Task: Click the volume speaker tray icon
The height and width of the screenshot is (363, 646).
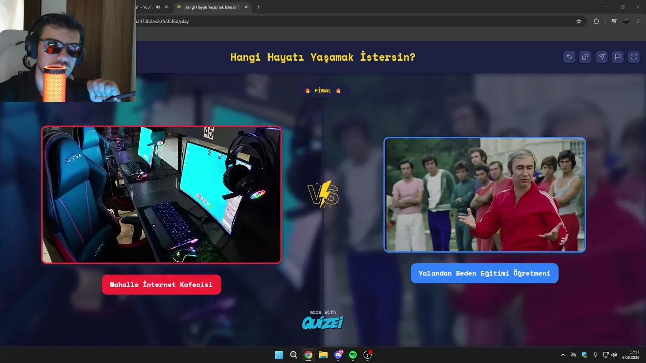Action: pyautogui.click(x=614, y=355)
